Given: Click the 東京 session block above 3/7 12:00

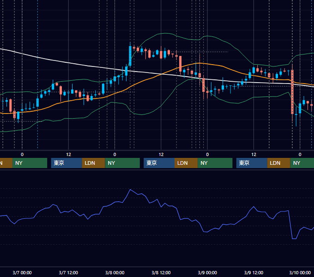Looking at the screenshot, I should [66, 163].
